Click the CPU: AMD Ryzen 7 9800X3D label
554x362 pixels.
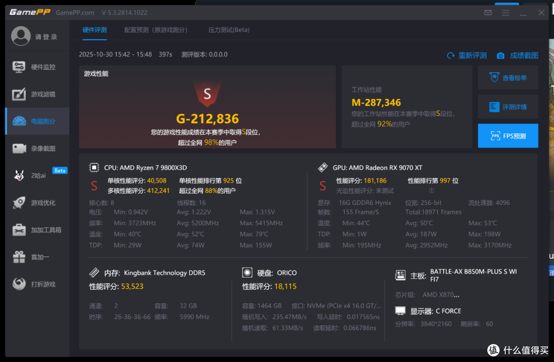[146, 167]
